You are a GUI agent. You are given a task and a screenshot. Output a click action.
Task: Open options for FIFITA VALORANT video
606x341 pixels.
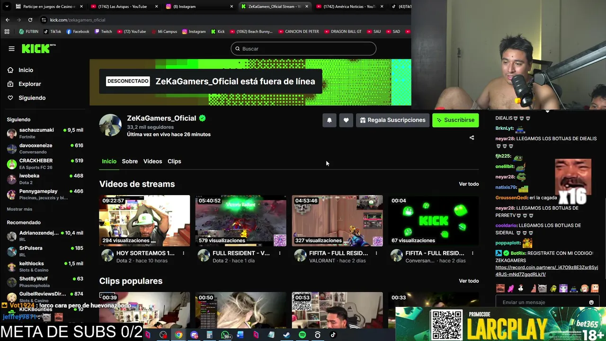pyautogui.click(x=376, y=253)
